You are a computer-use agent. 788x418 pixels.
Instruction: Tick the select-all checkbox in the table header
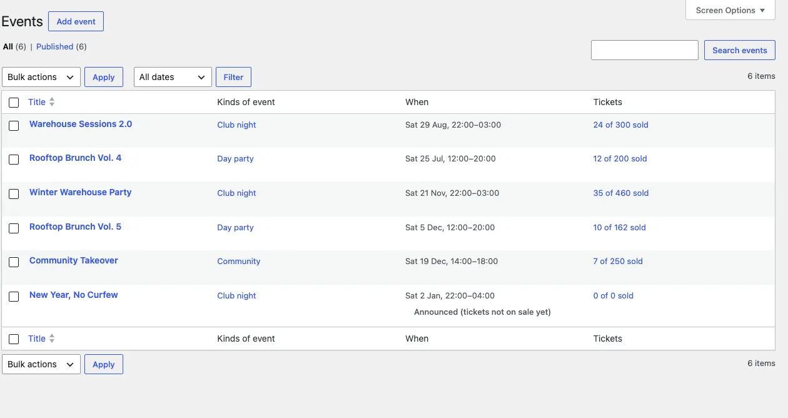pos(14,103)
